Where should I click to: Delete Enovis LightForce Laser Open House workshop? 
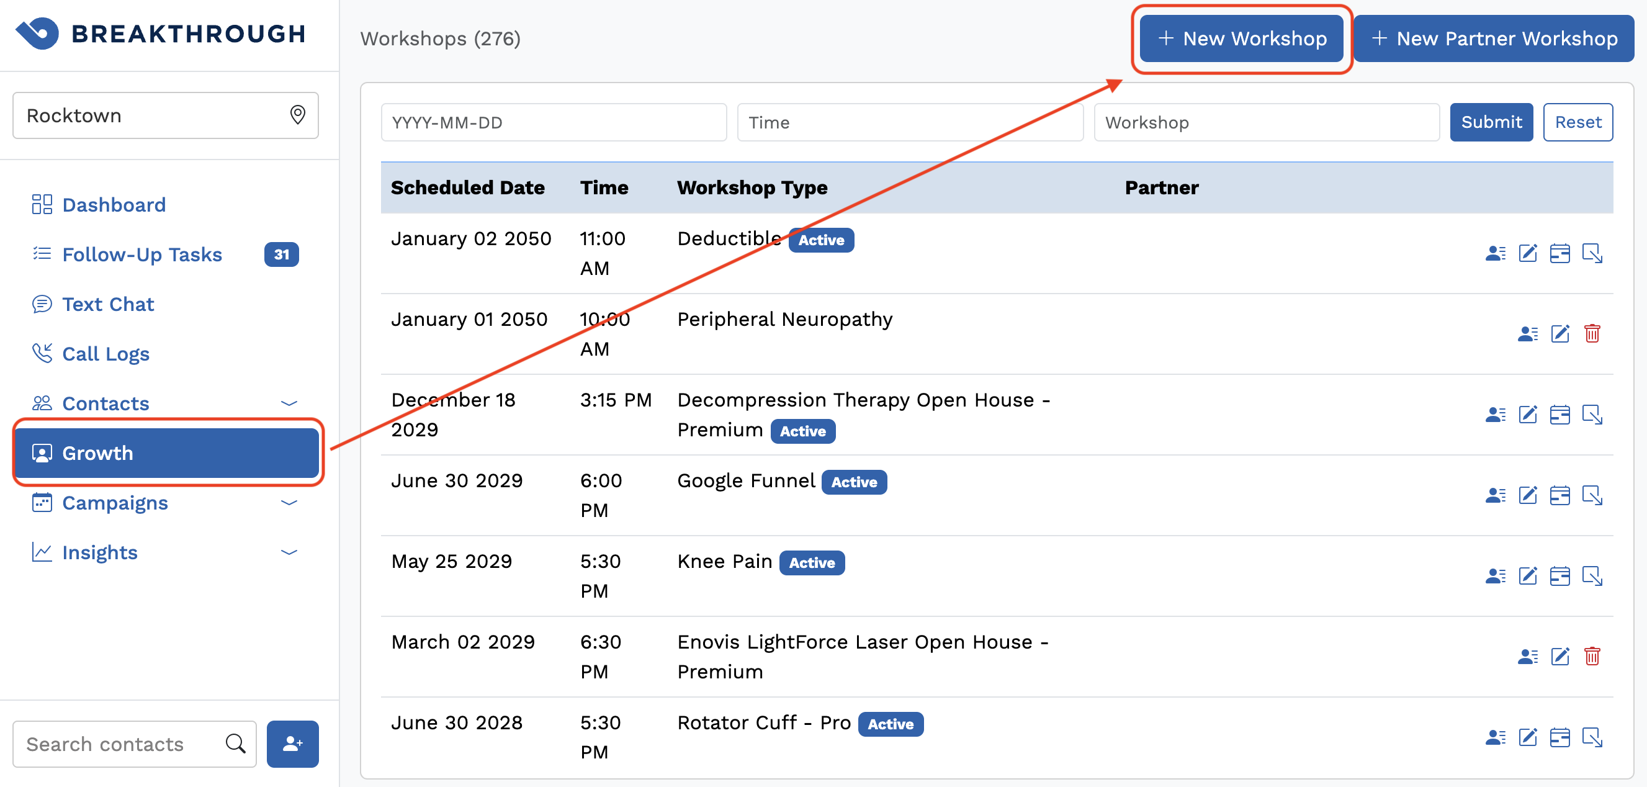1591,657
